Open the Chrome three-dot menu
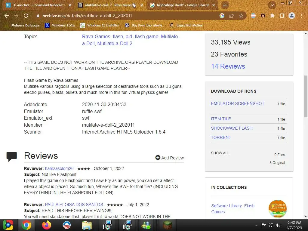This screenshot has width=308, height=231. (x=301, y=16)
